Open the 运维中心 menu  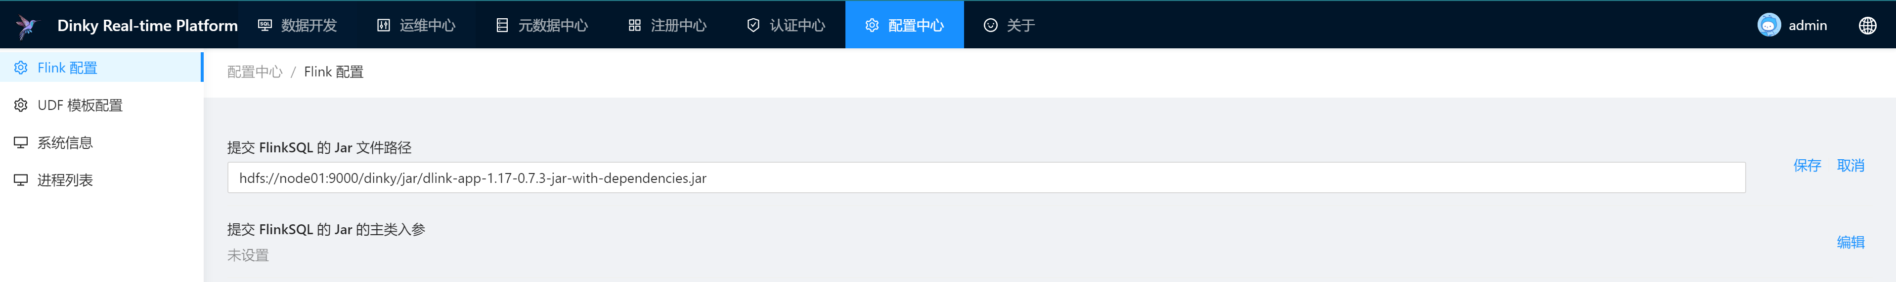point(416,25)
